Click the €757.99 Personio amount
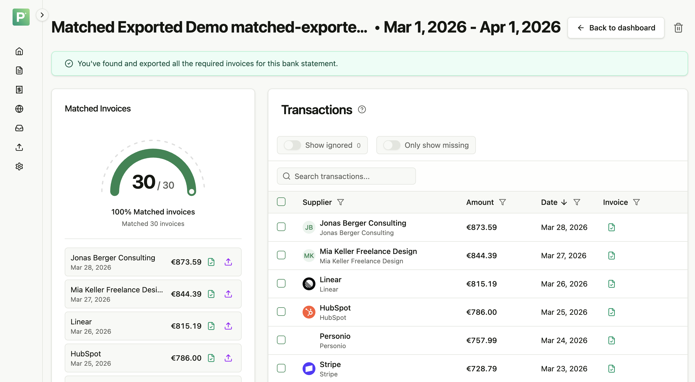 482,341
